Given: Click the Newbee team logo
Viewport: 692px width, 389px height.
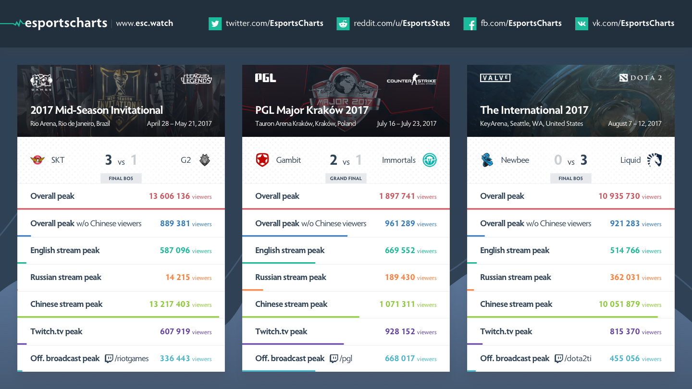Looking at the screenshot, I should pyautogui.click(x=487, y=160).
